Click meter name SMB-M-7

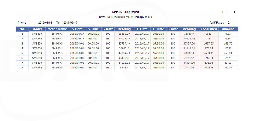point(57,63)
